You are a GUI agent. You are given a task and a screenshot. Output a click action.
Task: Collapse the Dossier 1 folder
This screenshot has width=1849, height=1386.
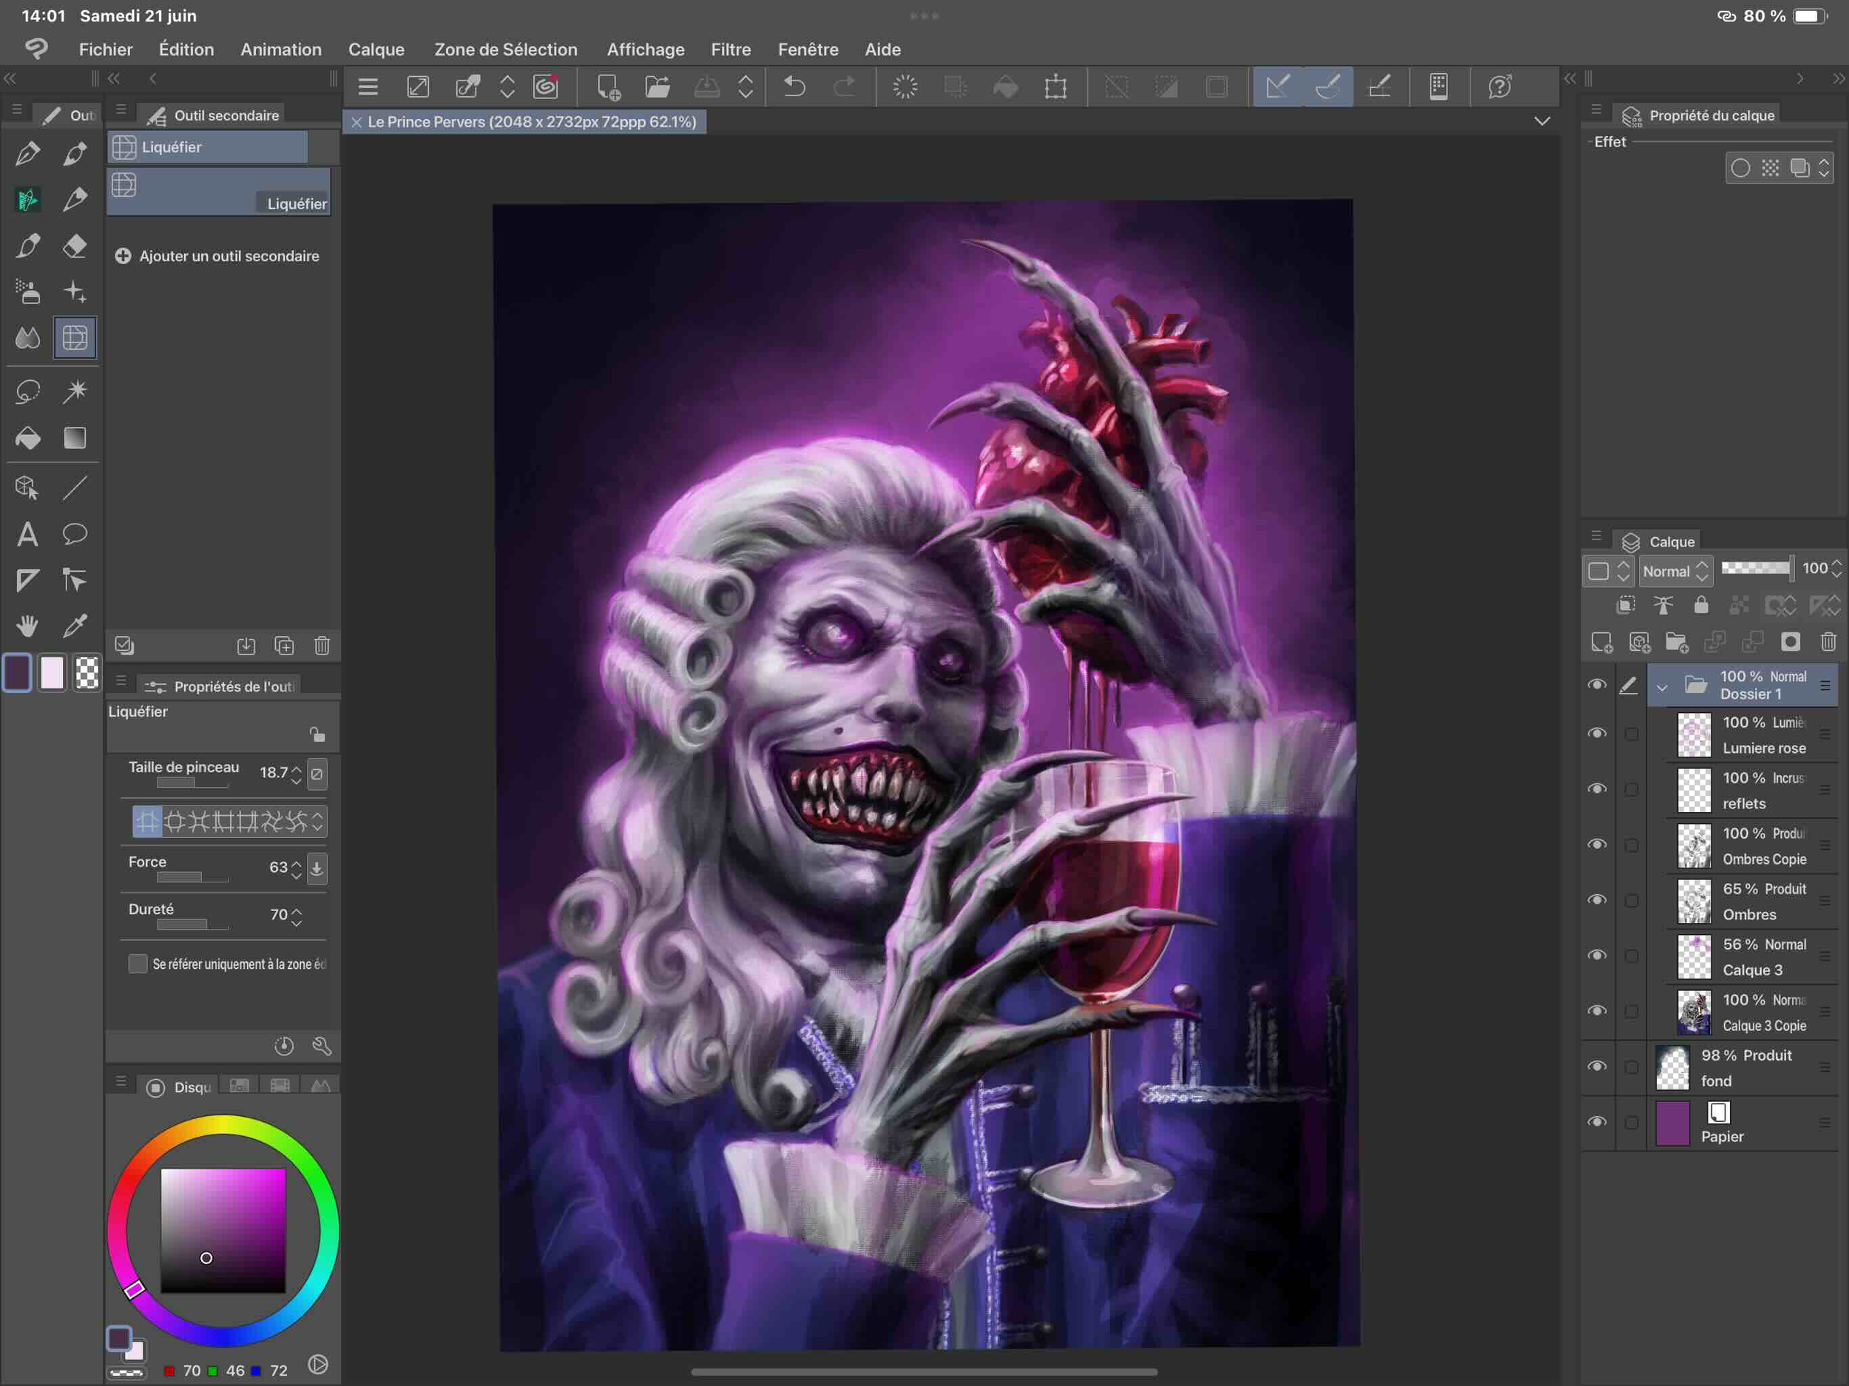click(x=1662, y=687)
